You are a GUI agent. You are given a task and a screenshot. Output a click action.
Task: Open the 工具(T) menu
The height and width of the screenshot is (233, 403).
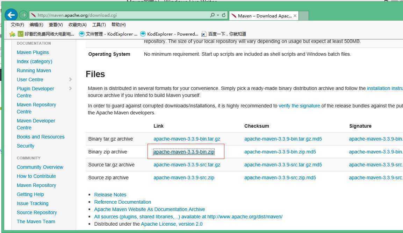click(x=99, y=25)
